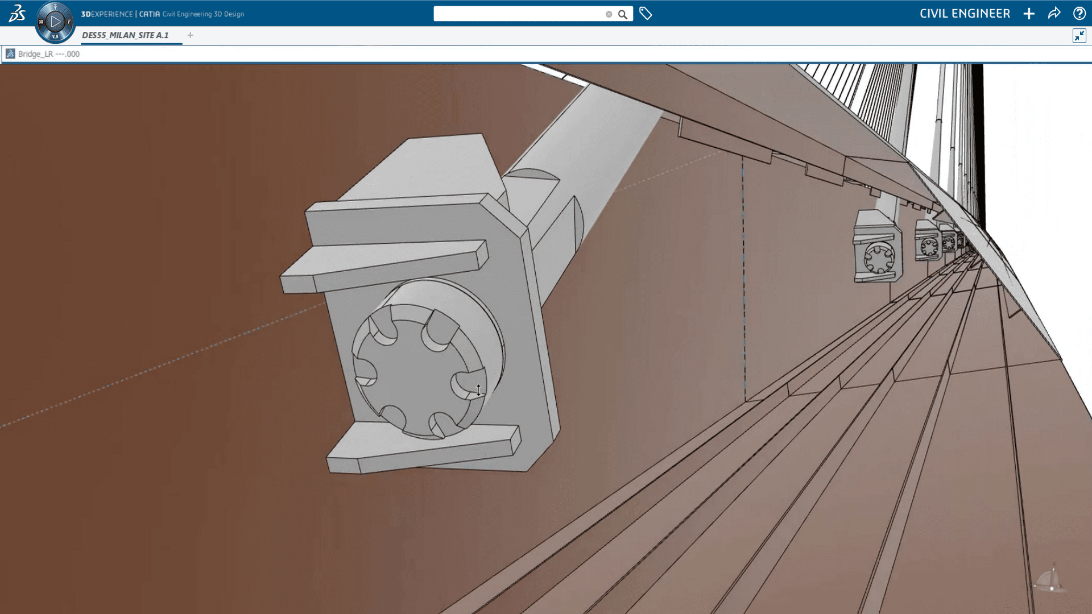Image resolution: width=1092 pixels, height=614 pixels.
Task: Click the 3DS Dassault logo icon
Action: (17, 13)
